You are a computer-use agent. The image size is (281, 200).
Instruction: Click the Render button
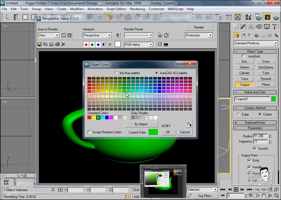point(199,27)
